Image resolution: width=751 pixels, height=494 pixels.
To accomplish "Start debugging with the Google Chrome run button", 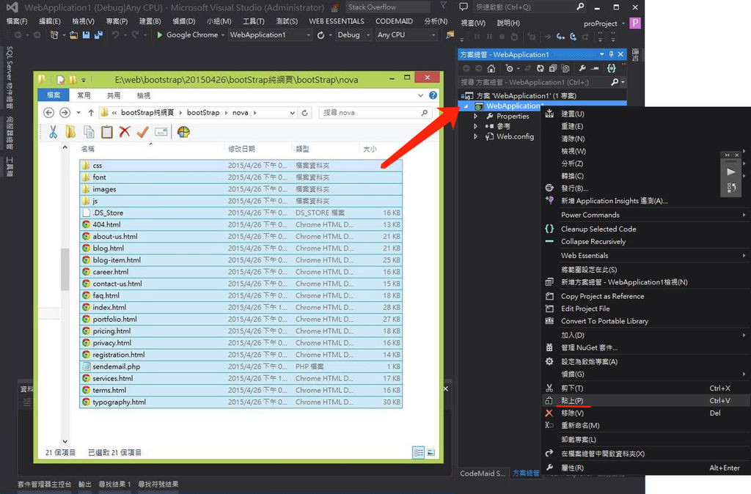I will [x=187, y=34].
